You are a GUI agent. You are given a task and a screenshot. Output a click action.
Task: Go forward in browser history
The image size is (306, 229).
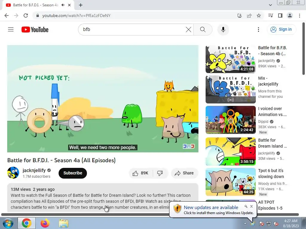tap(16, 16)
